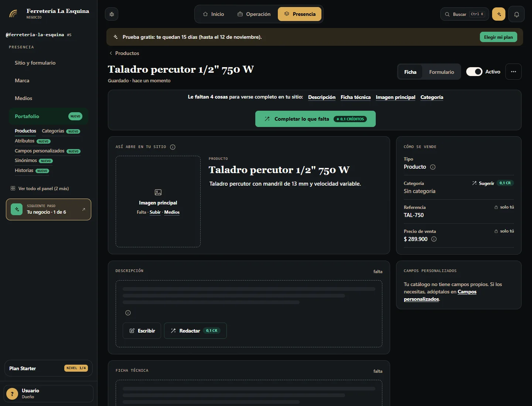This screenshot has height=406, width=532.
Task: Click info icon beside Tipo Producto
Action: click(433, 167)
